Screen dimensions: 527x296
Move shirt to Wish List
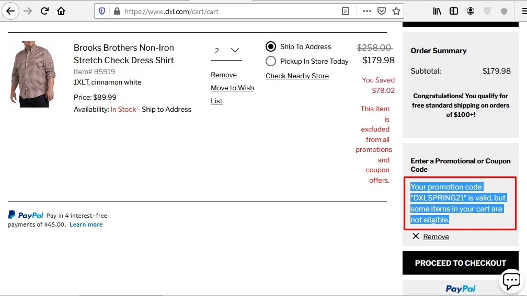[x=232, y=94]
